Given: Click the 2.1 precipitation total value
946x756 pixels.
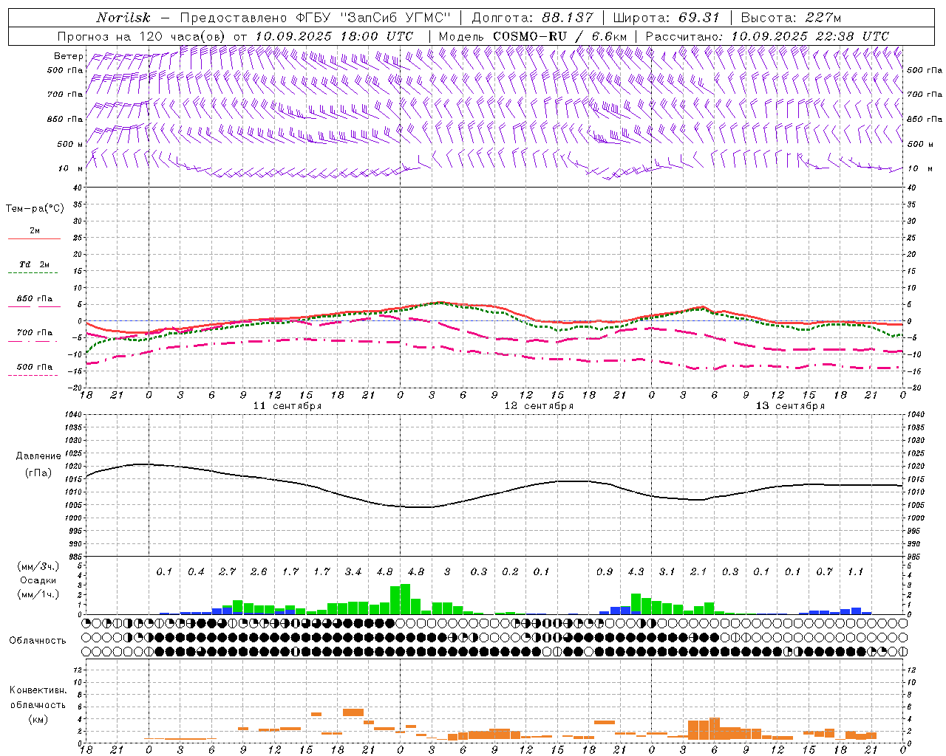Looking at the screenshot, I should click(x=698, y=572).
